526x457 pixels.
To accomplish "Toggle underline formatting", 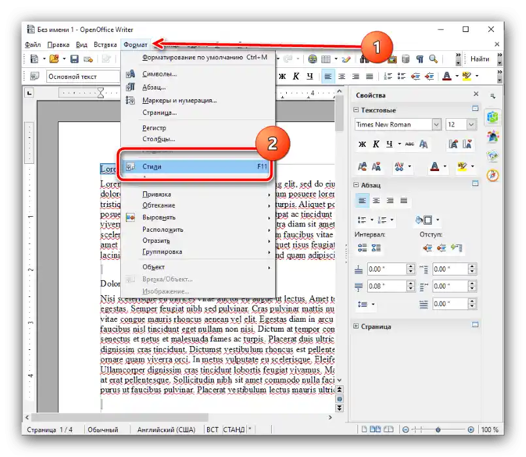I will click(x=390, y=144).
